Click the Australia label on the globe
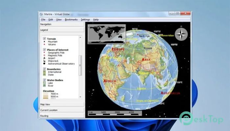This screenshot has width=230, height=131. tap(170, 93)
